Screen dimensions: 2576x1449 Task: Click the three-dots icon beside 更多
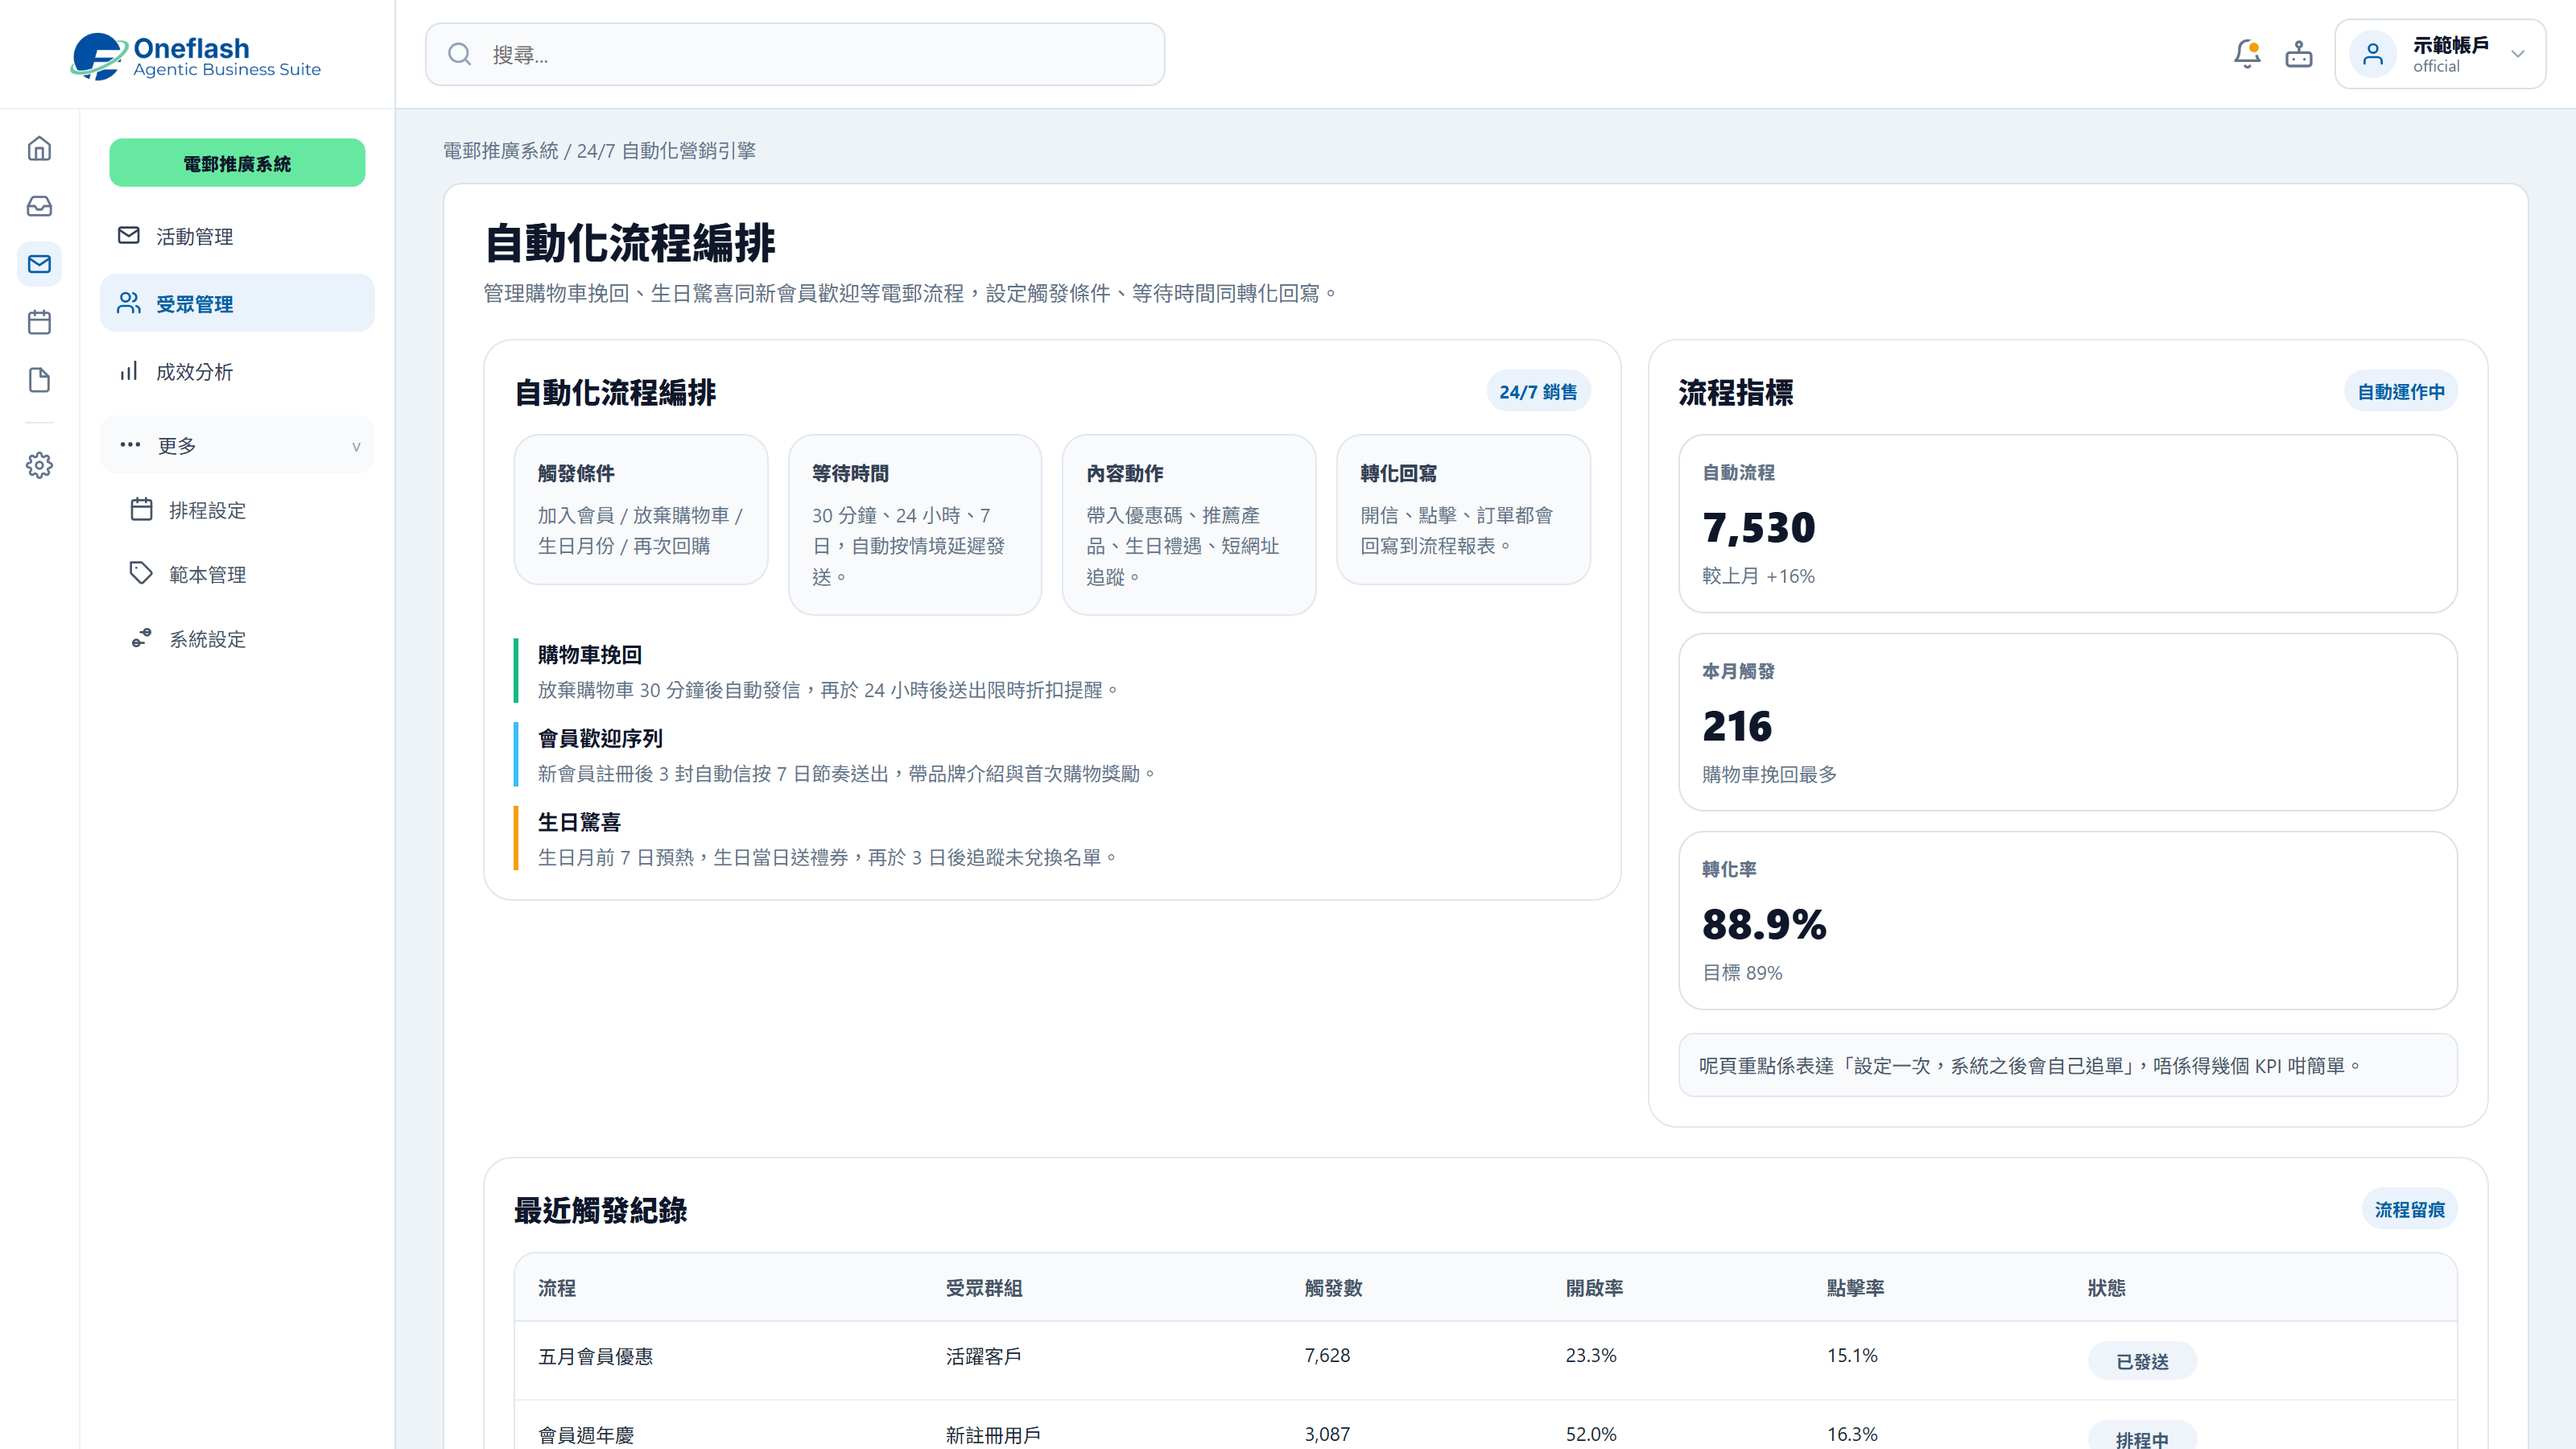[130, 444]
